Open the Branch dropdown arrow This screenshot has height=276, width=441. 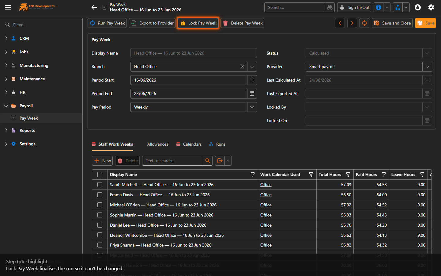252,67
